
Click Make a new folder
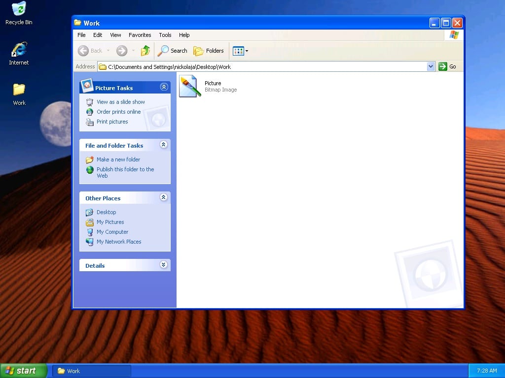(118, 159)
